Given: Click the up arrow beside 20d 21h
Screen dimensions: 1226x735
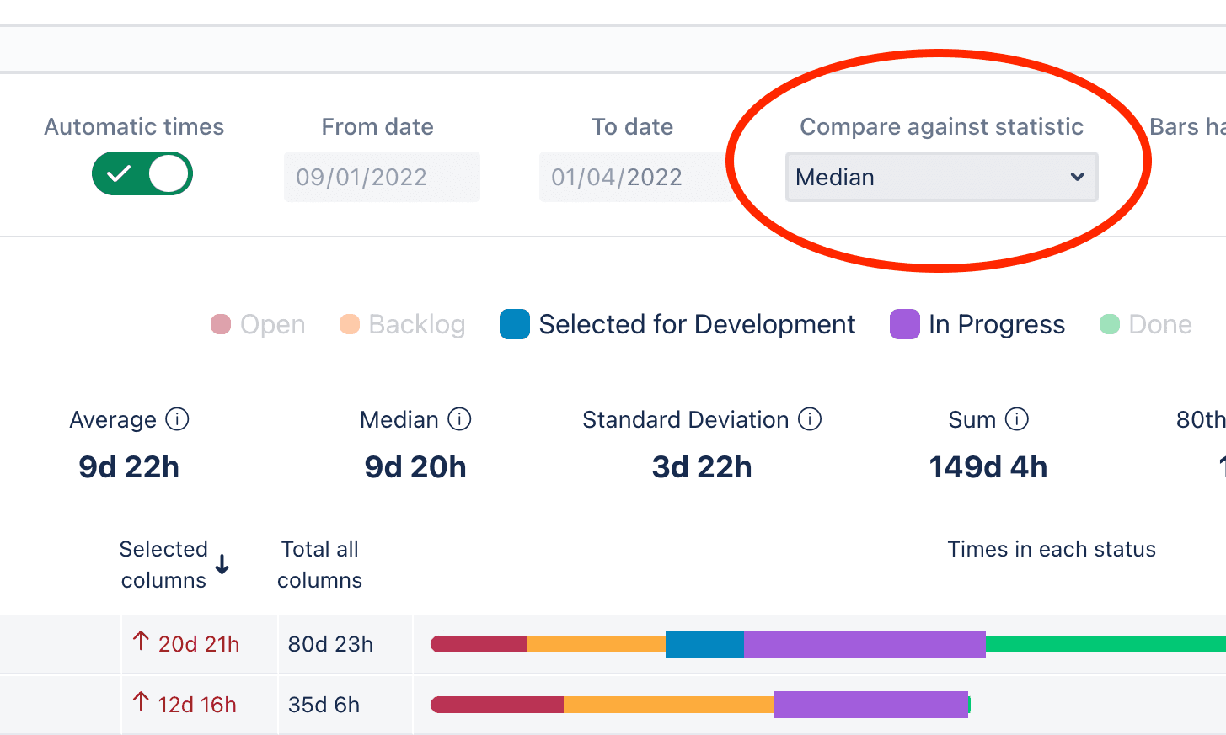Looking at the screenshot, I should pos(141,642).
